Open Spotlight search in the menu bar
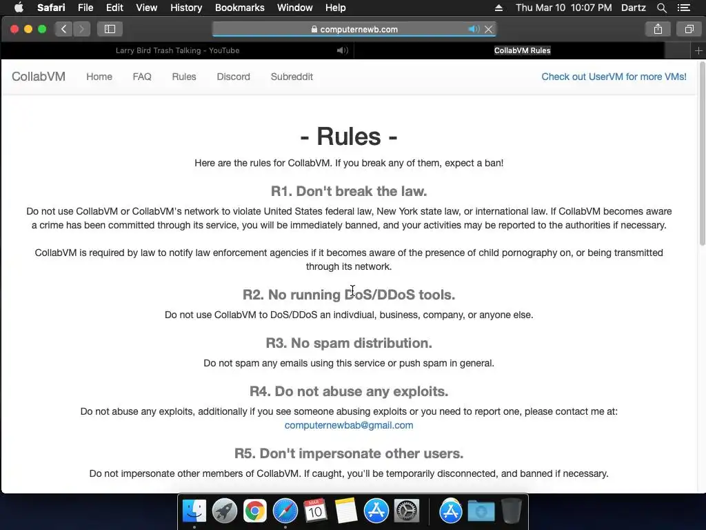This screenshot has width=706, height=530. pyautogui.click(x=661, y=8)
